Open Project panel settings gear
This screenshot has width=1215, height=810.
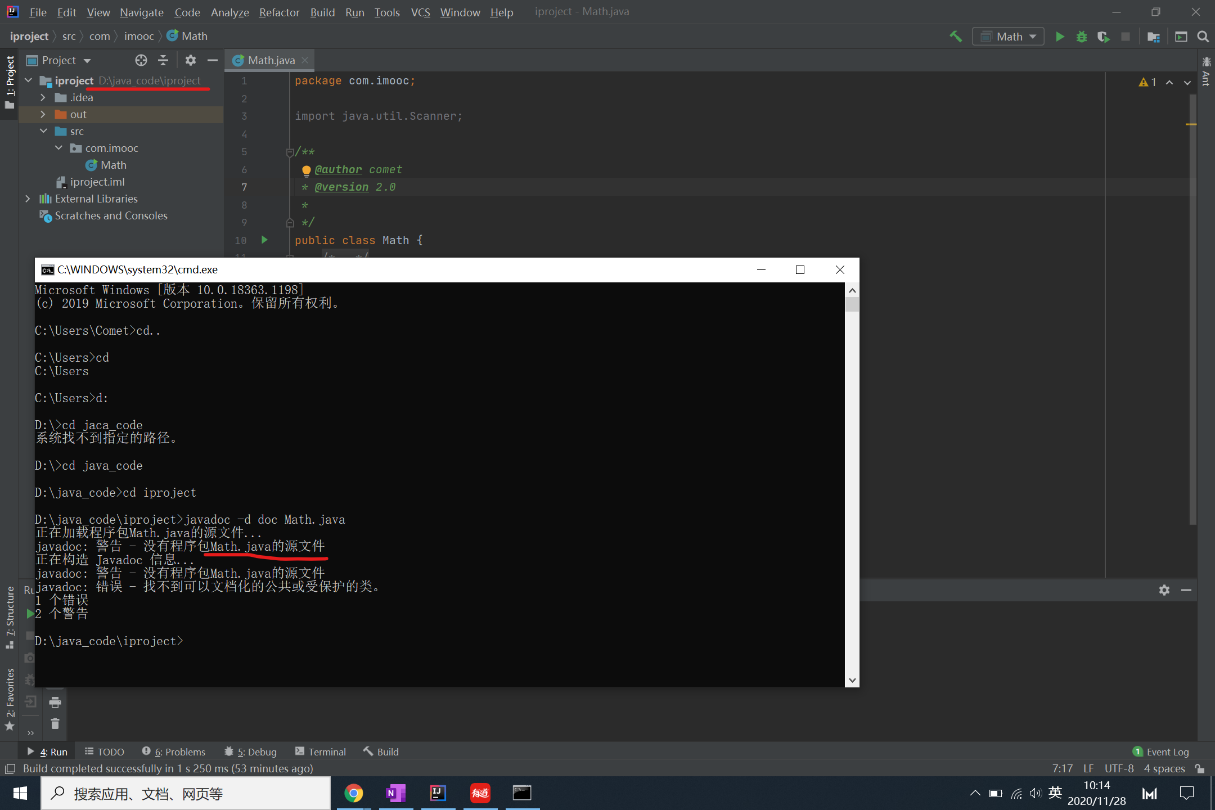point(191,60)
